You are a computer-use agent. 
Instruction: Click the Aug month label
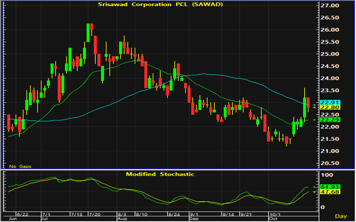122,219
